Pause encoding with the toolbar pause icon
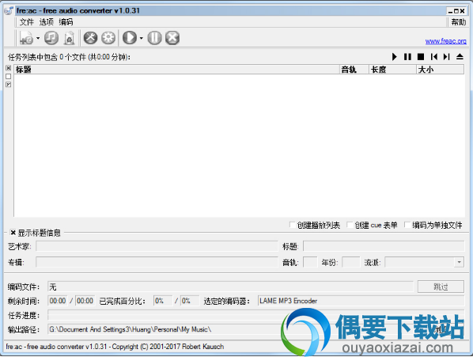Image resolution: width=473 pixels, height=357 pixels. pos(154,38)
